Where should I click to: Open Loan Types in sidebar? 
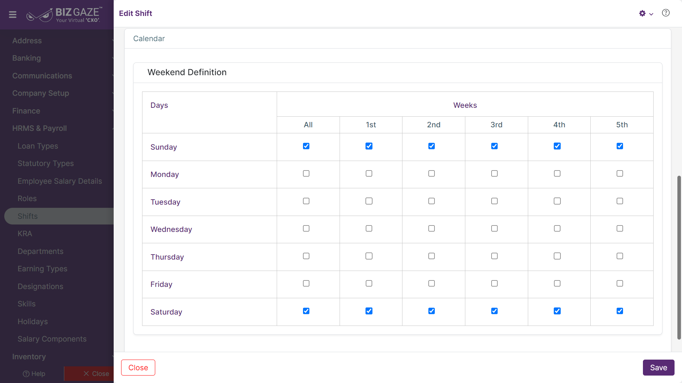pos(38,146)
